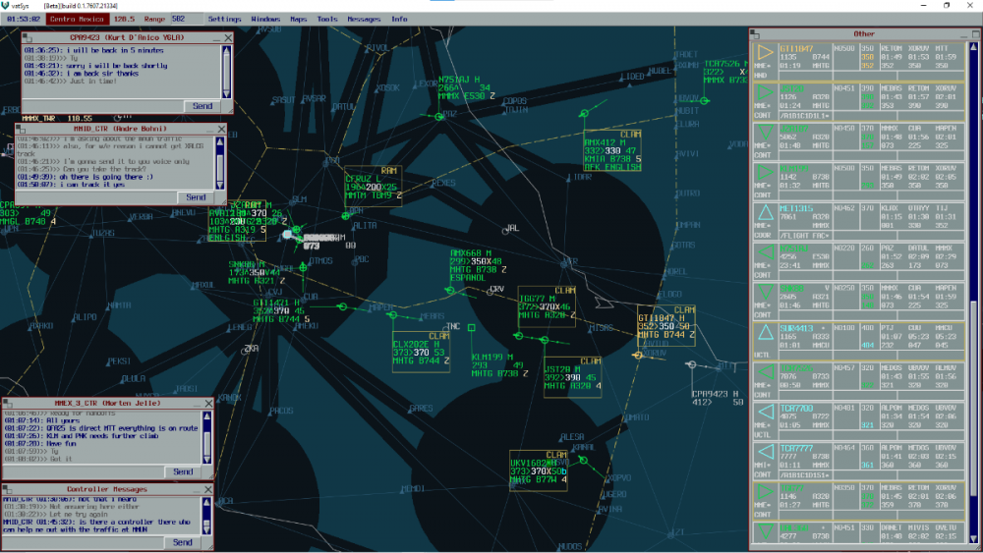Click the Range value field
983x553 pixels.
tap(178, 19)
